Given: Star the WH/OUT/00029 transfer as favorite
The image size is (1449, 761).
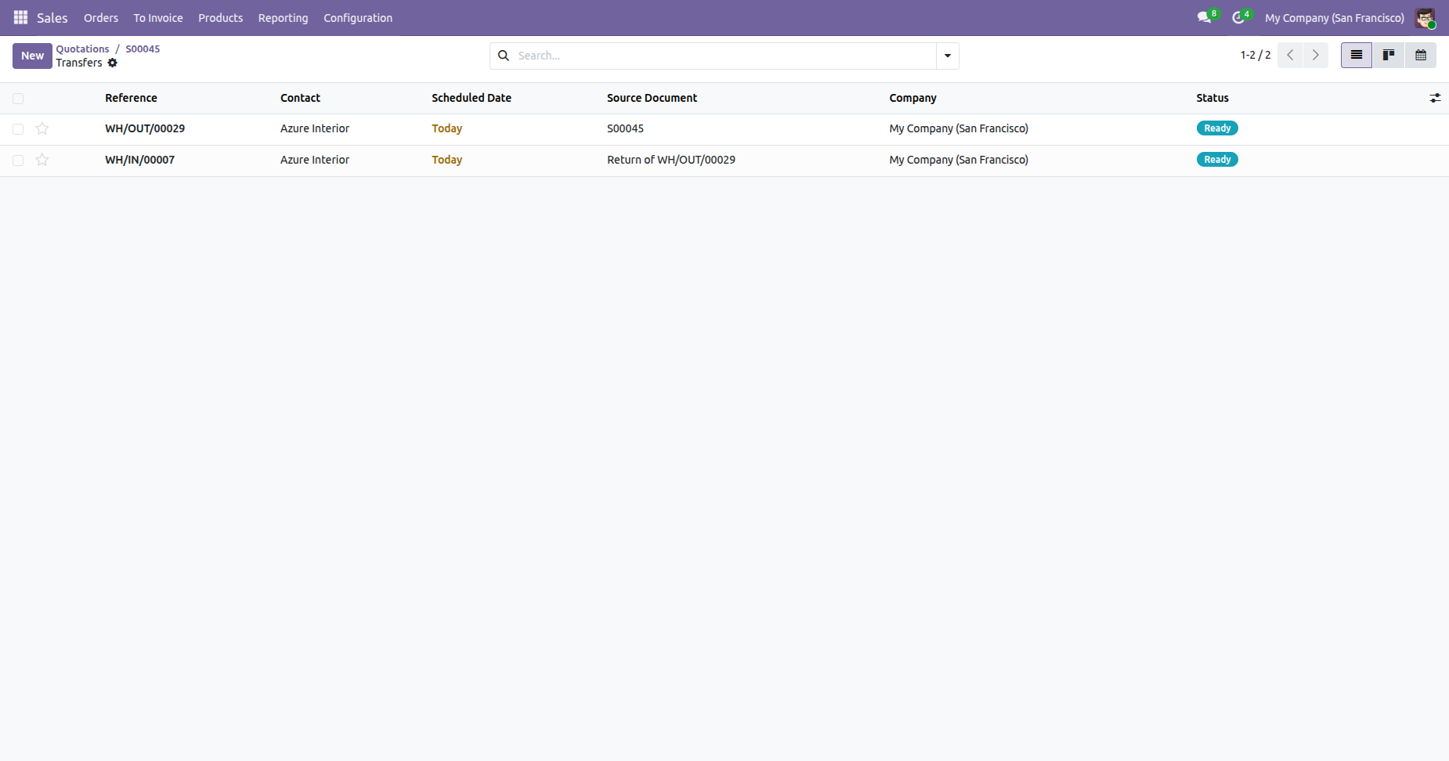Looking at the screenshot, I should tap(42, 128).
